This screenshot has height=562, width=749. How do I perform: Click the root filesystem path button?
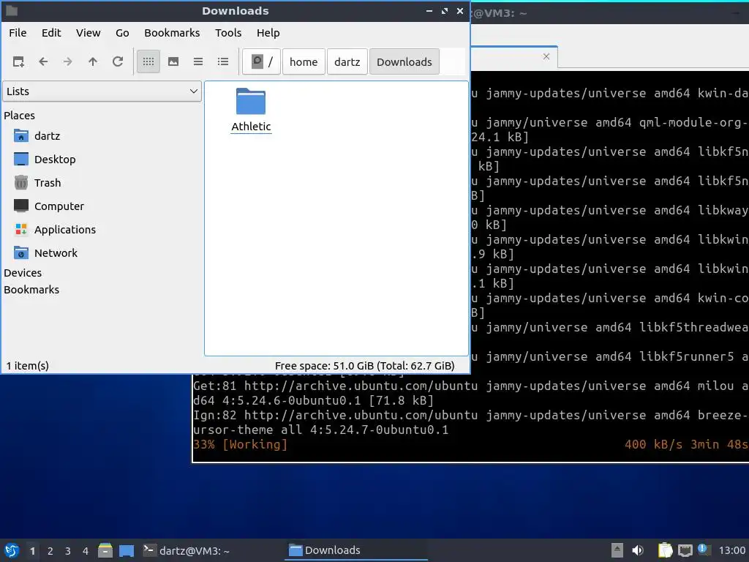(x=262, y=61)
